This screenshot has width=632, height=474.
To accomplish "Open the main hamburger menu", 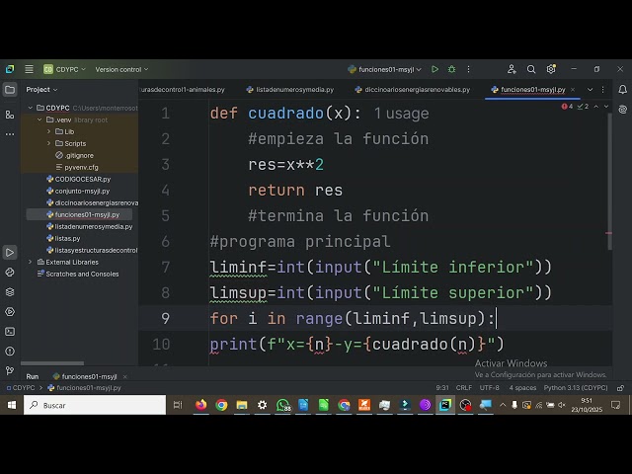I will coord(29,69).
